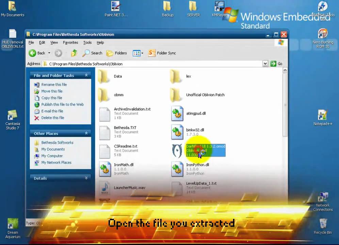The width and height of the screenshot is (339, 245).
Task: Select IronMath.dll file
Action: (116, 169)
